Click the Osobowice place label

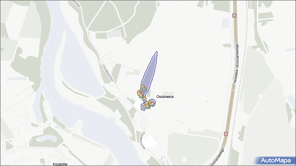(x=165, y=97)
